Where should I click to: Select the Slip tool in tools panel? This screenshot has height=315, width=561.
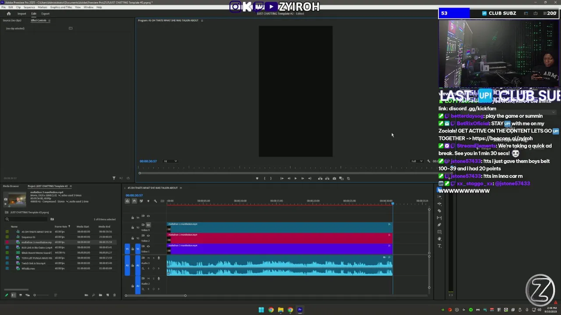440,217
